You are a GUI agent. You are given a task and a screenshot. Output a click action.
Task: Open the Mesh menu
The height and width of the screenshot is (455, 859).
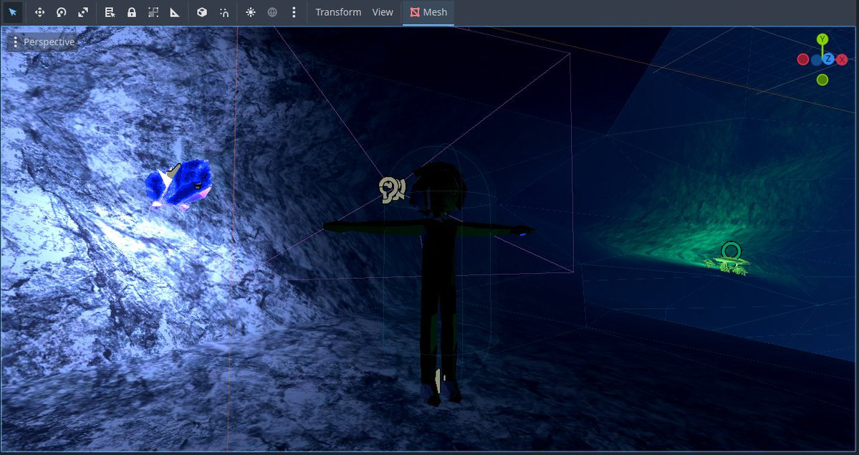pyautogui.click(x=428, y=12)
